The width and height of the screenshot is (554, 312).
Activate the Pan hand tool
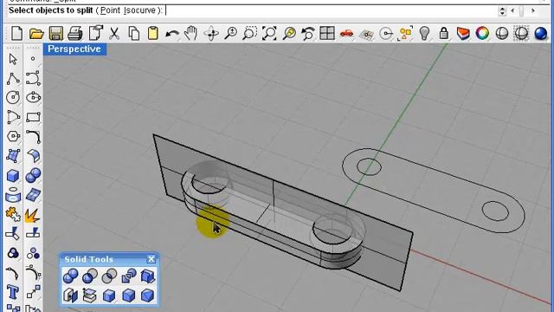191,34
